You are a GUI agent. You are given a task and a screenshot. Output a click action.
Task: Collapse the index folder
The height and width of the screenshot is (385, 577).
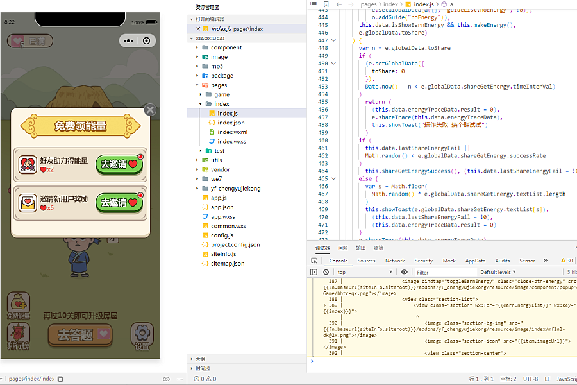(201, 104)
